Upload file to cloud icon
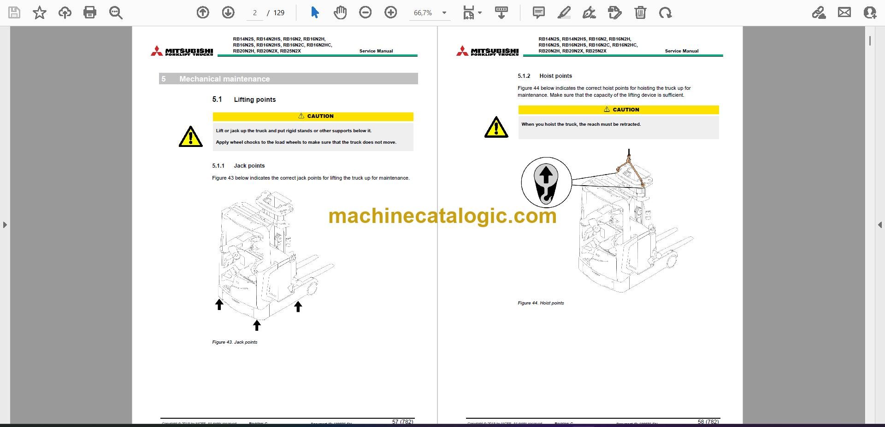This screenshot has height=427, width=885. point(65,12)
